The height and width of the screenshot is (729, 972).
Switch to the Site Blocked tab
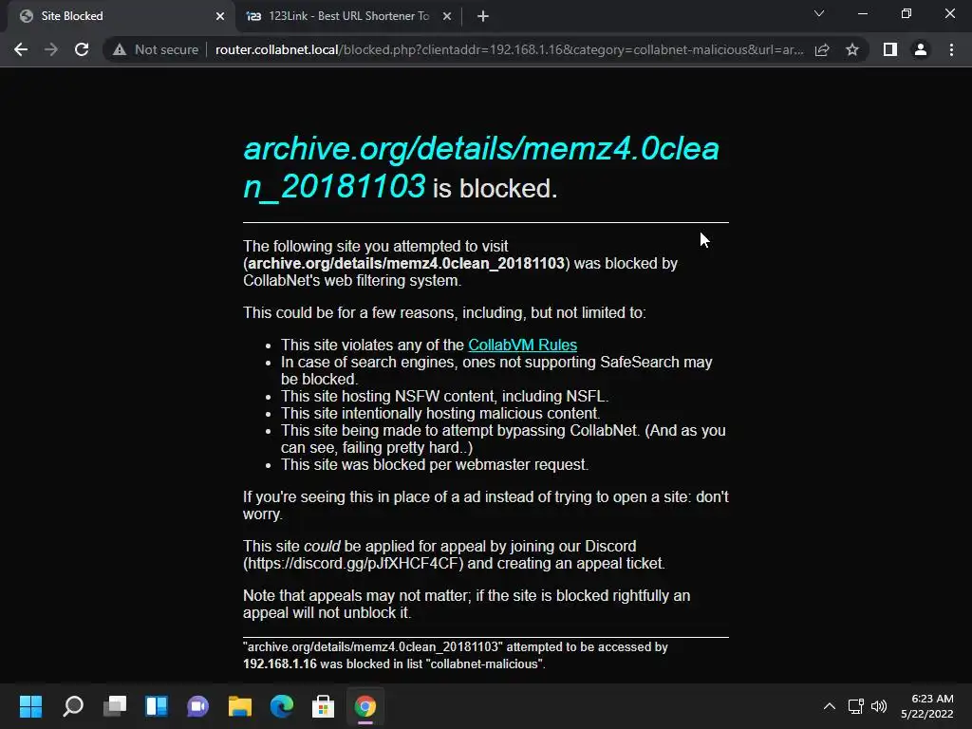121,16
